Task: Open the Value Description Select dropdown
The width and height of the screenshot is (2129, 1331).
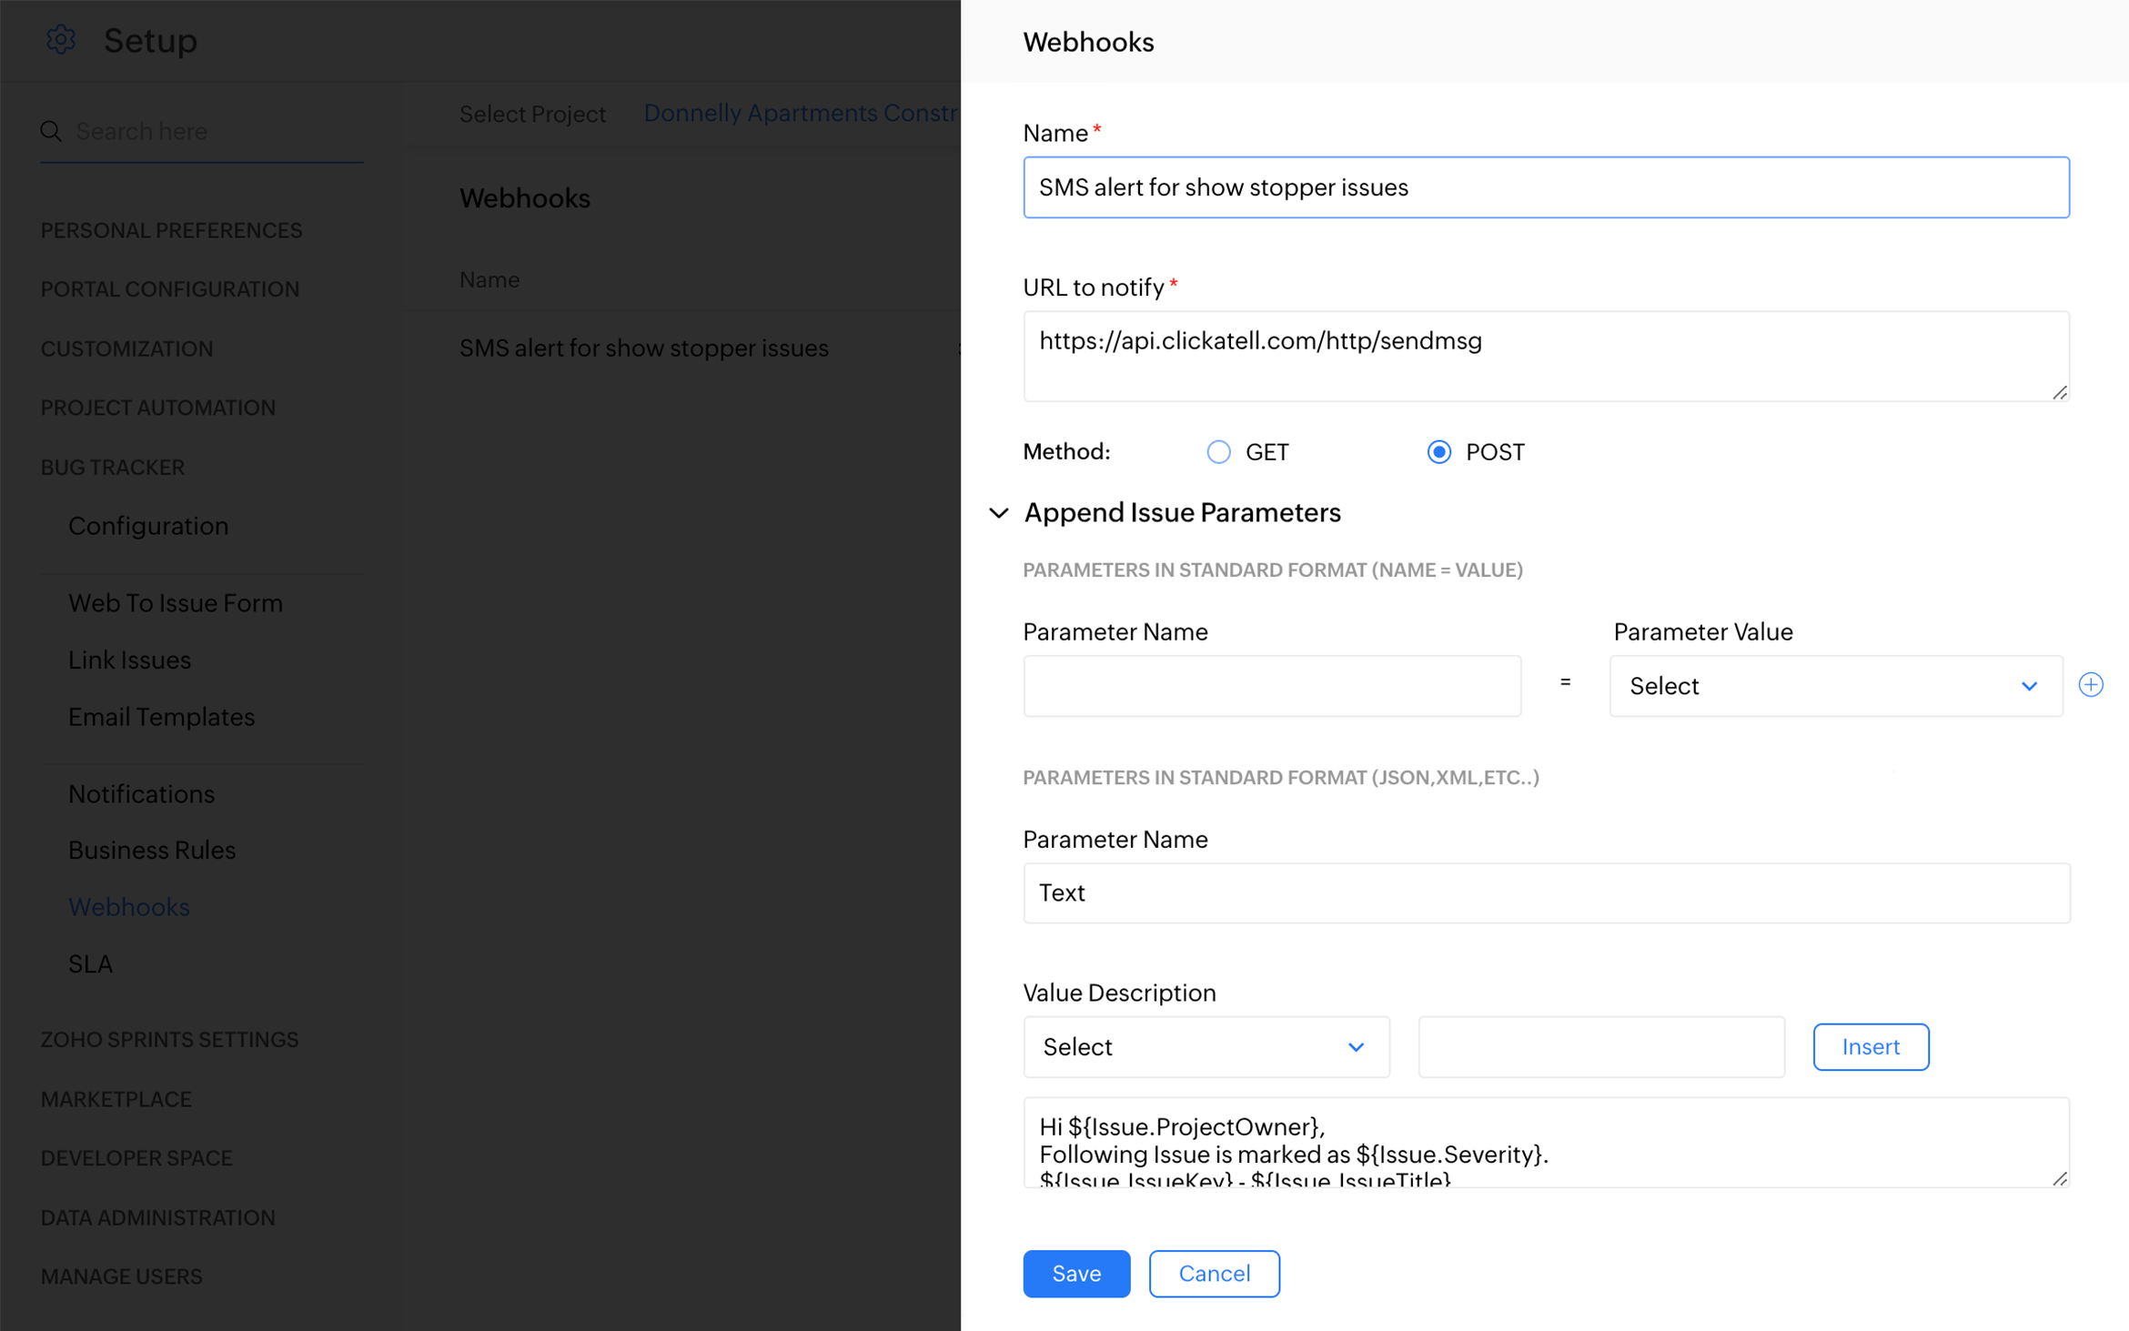Action: click(1206, 1047)
